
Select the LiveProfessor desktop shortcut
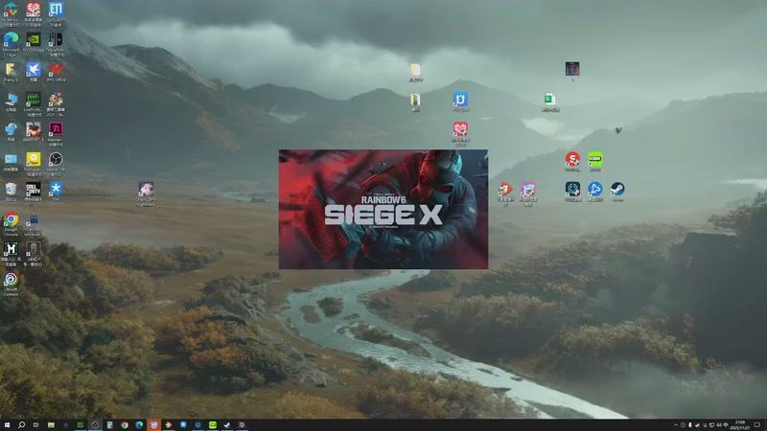click(34, 100)
